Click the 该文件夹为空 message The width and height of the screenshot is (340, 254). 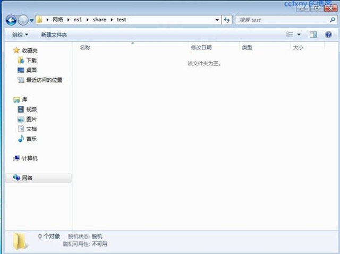point(204,64)
